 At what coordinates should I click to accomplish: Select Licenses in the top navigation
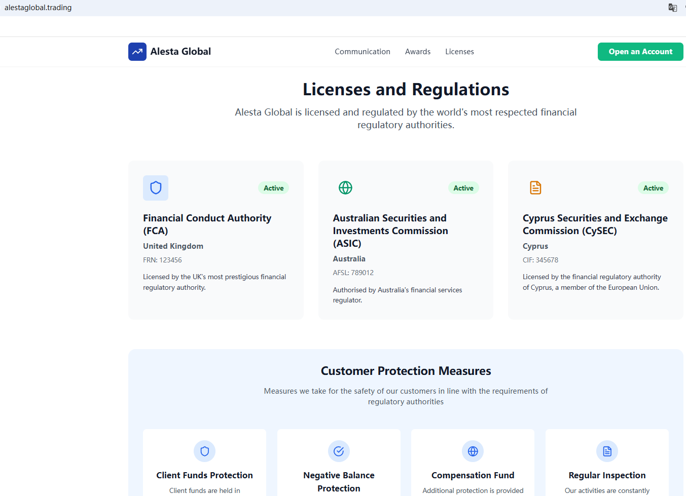[x=459, y=52]
